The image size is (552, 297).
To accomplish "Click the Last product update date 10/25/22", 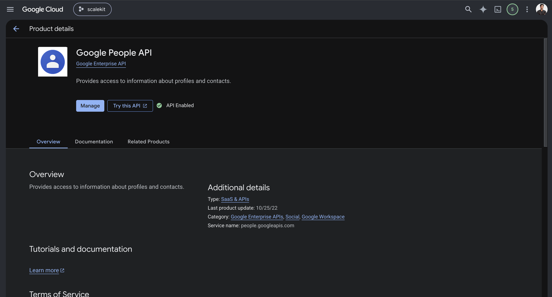I will click(x=267, y=208).
